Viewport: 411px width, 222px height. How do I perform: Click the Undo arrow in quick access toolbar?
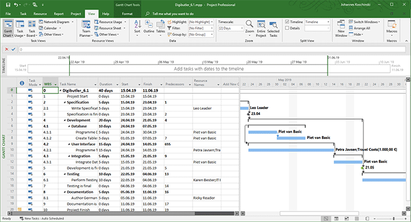click(16, 5)
